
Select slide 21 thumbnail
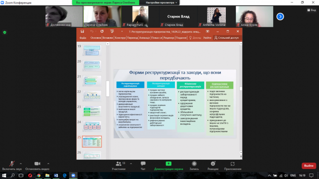point(92,81)
